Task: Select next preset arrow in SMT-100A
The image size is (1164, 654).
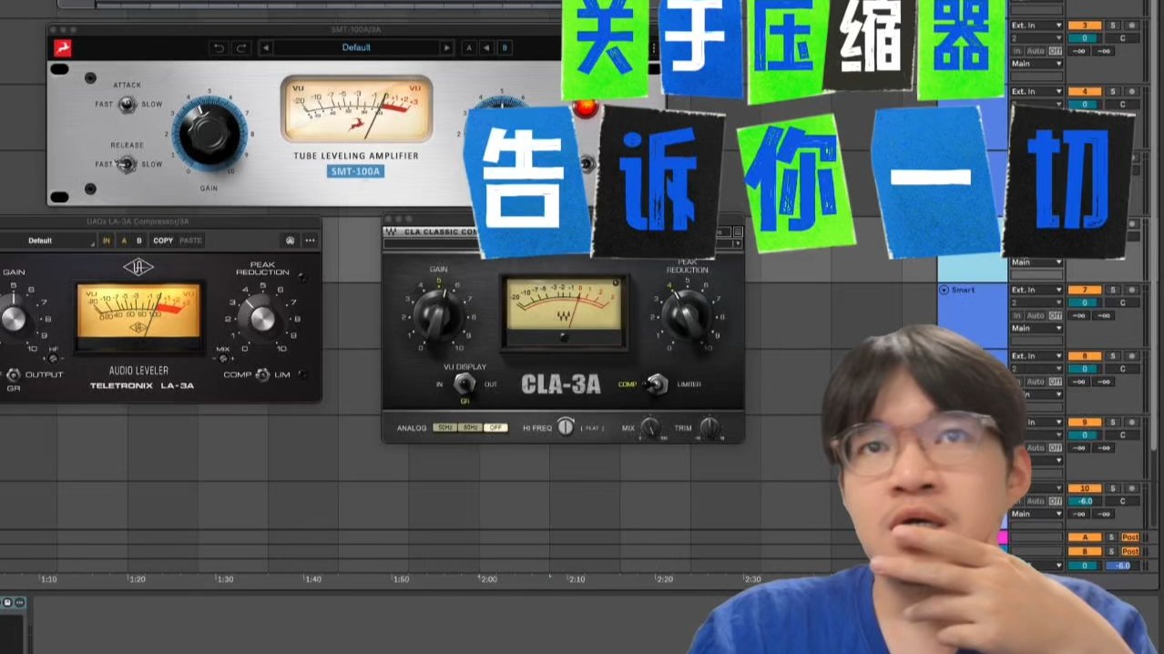Action: 446,47
